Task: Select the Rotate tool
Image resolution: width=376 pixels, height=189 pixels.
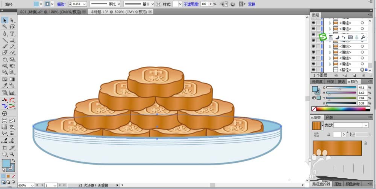Action: tap(5, 60)
